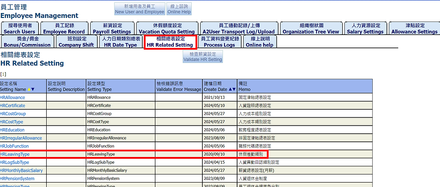Select the Bonus/Commission tab

(27, 42)
